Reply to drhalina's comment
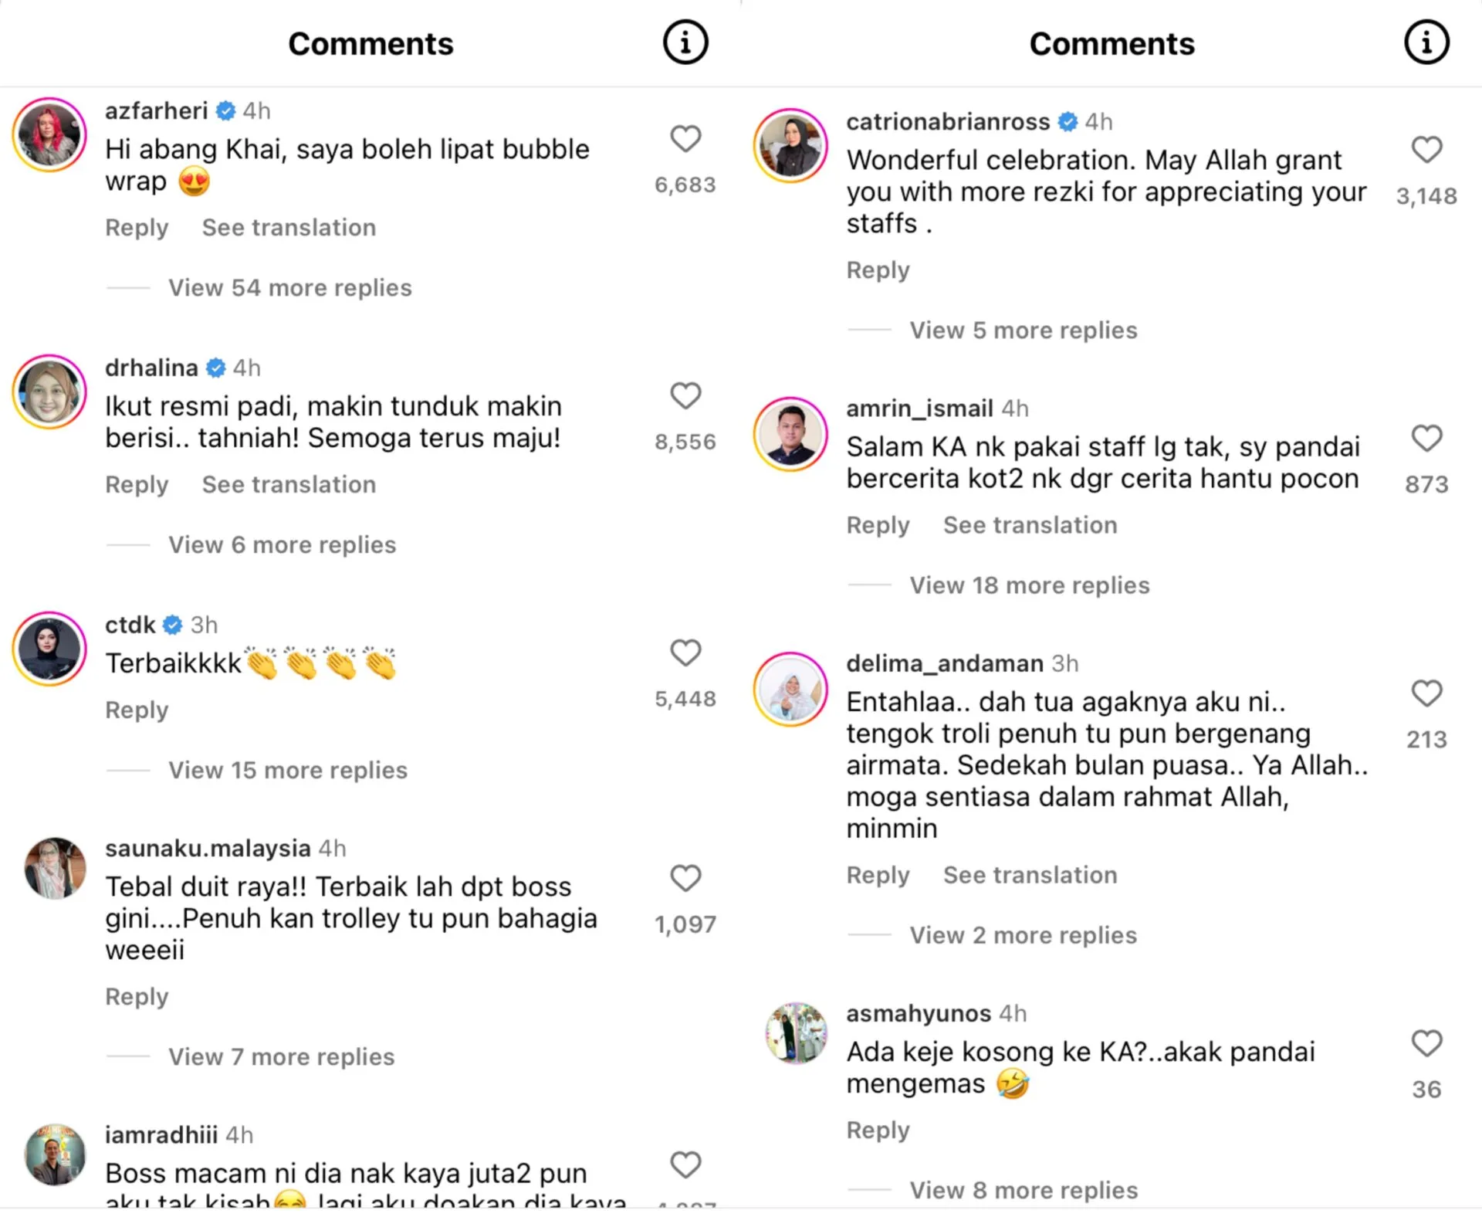Screen dimensions: 1482x1217 [x=137, y=485]
